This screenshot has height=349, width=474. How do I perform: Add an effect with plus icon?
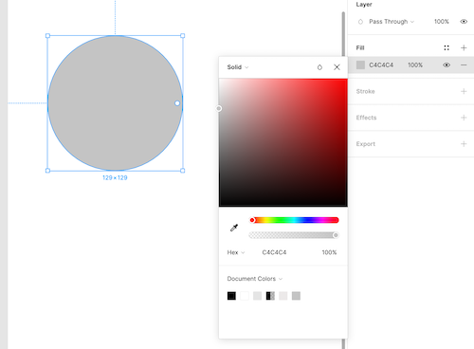tap(464, 118)
